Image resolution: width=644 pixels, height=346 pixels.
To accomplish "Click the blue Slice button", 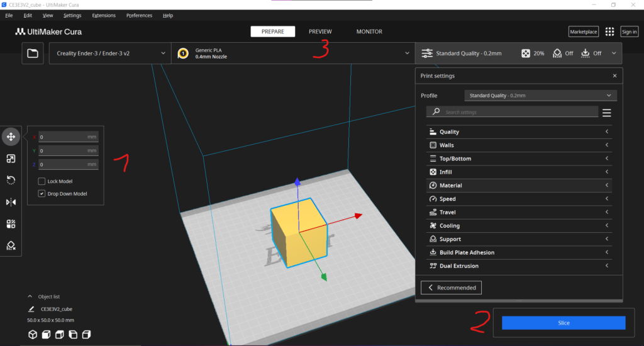I will 563,323.
